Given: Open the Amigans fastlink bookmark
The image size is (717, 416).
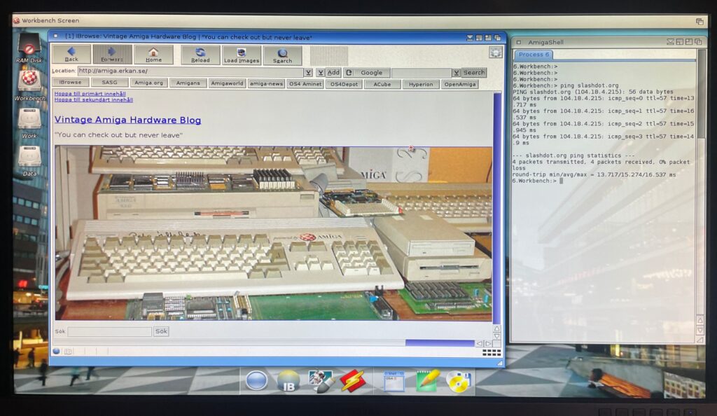Looking at the screenshot, I should click(x=188, y=83).
